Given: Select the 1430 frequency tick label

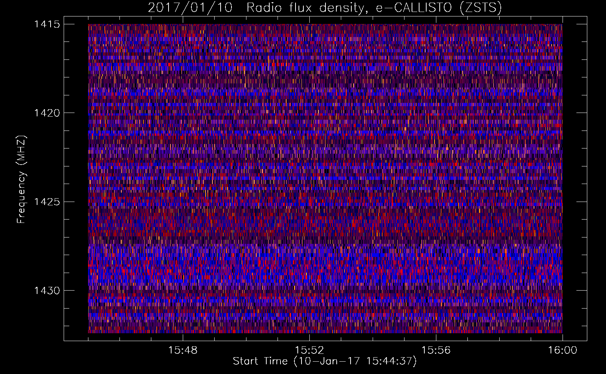Looking at the screenshot, I should tap(47, 291).
